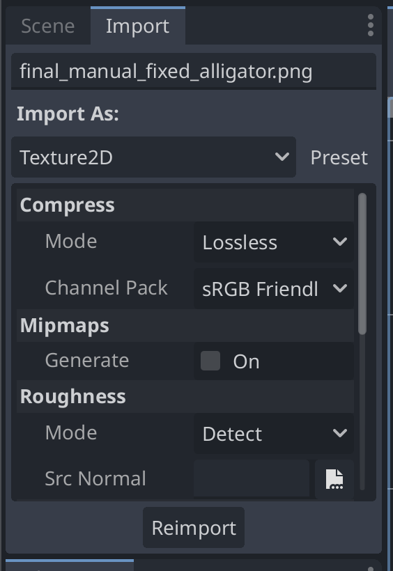Screen dimensions: 393x571
Task: Open the Texture2D import type dropdown
Action: point(153,157)
